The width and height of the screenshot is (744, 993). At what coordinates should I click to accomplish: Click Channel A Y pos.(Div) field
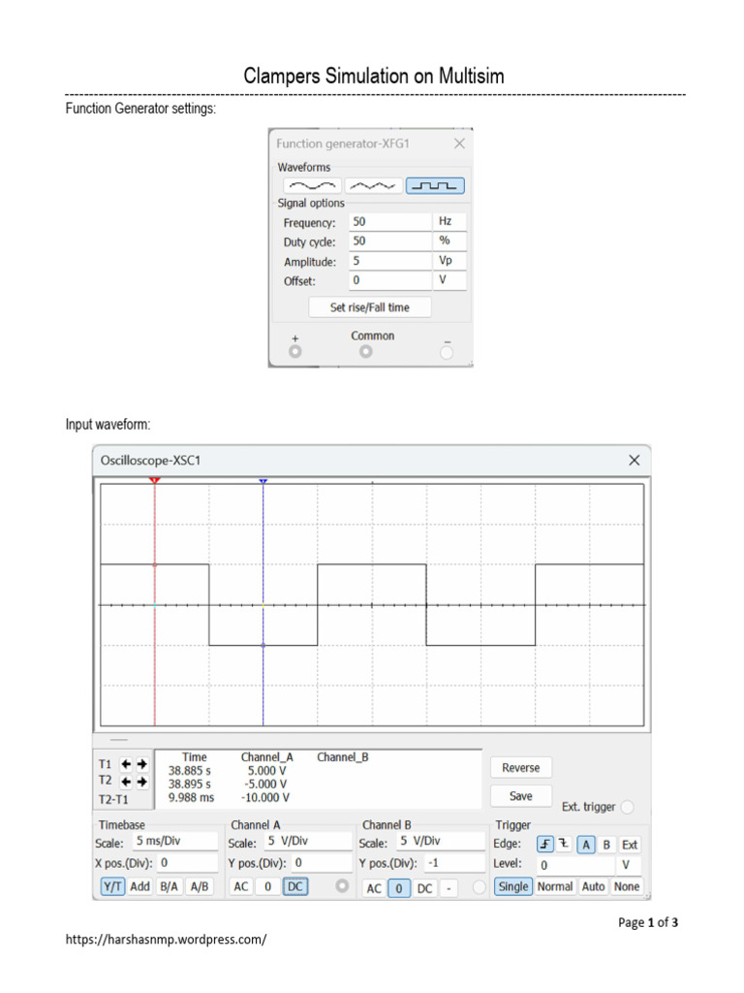[x=322, y=862]
